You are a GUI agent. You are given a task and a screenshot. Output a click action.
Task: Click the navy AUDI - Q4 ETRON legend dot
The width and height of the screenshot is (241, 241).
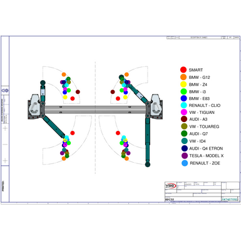pyautogui.click(x=185, y=148)
